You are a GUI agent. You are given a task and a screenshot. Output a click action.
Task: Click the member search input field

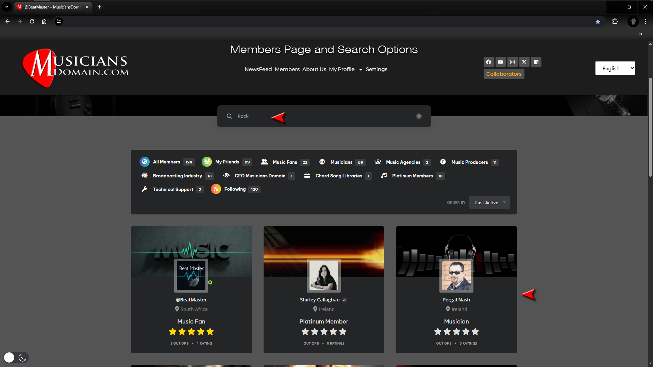pyautogui.click(x=324, y=116)
